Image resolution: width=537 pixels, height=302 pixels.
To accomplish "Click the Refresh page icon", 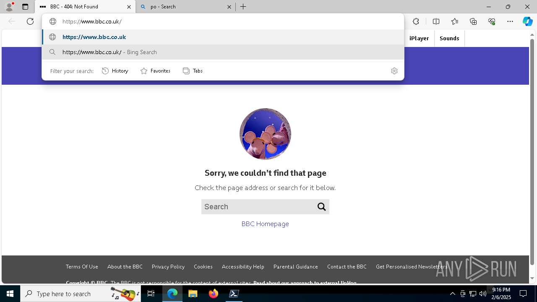I will pos(30,21).
